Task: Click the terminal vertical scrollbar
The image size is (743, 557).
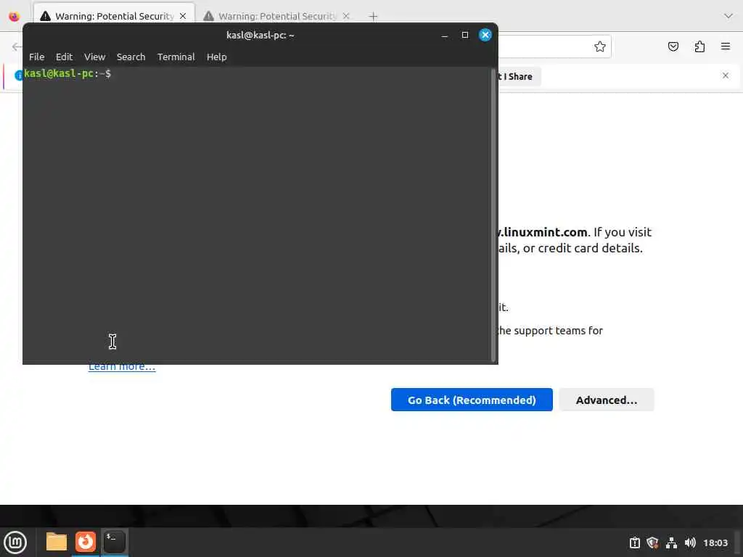Action: click(493, 215)
